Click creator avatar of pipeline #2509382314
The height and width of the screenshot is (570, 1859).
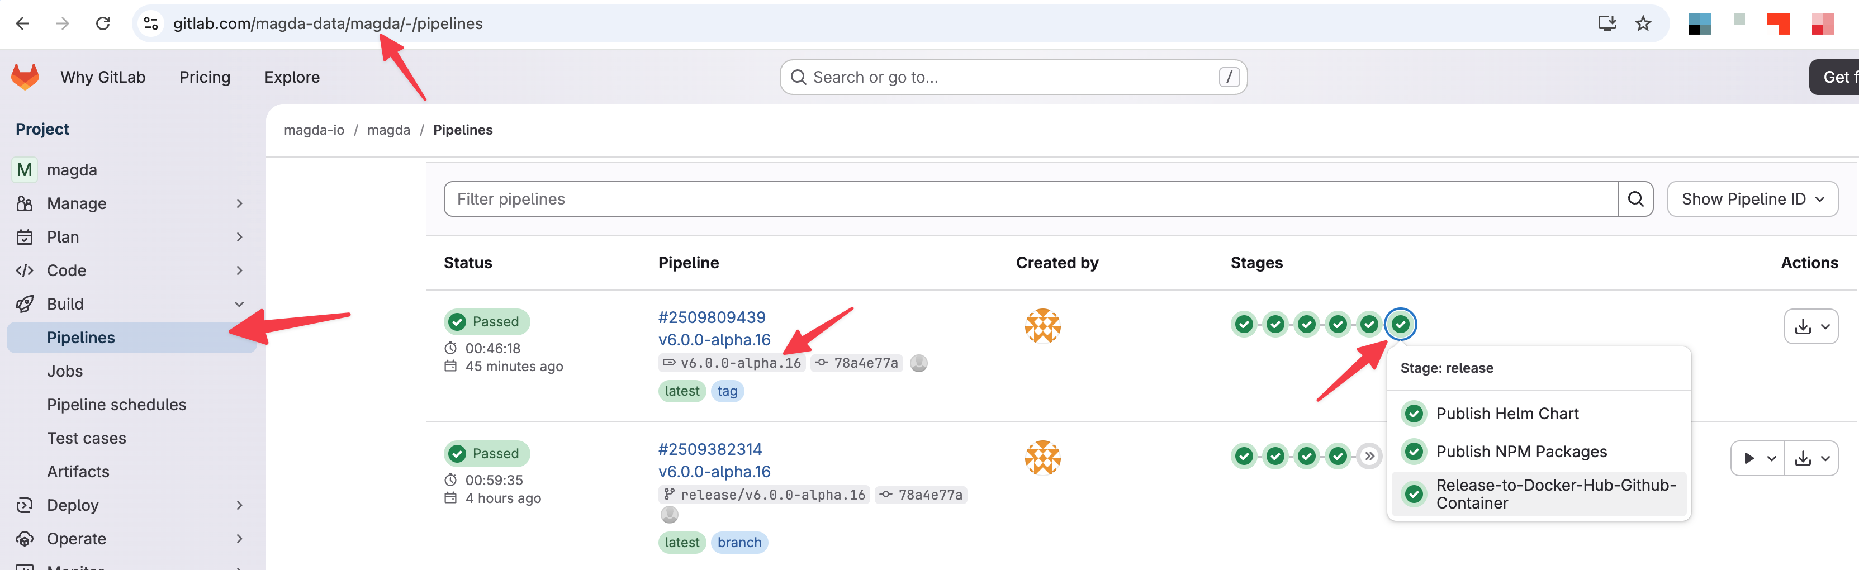tap(1043, 458)
